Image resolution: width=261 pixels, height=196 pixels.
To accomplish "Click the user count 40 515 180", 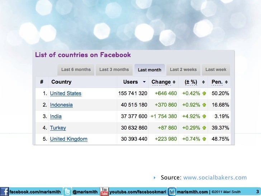I will pos(134,105).
